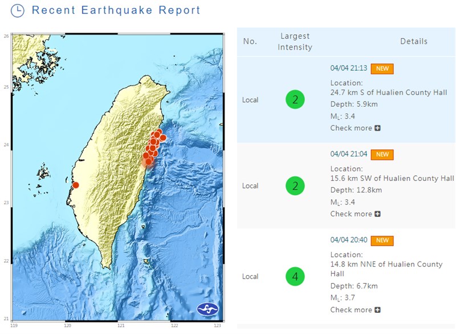This screenshot has height=334, width=456.
Task: Click the NEW badge next to 04/04 21:04
Action: click(x=382, y=155)
